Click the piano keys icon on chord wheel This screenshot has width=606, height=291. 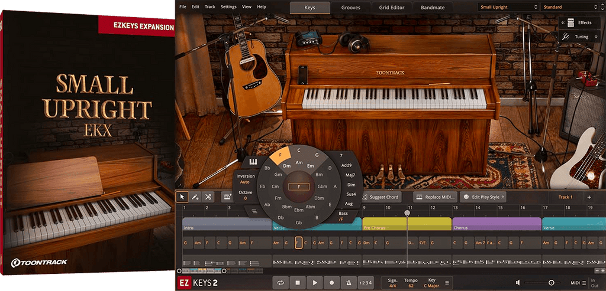pos(253,162)
